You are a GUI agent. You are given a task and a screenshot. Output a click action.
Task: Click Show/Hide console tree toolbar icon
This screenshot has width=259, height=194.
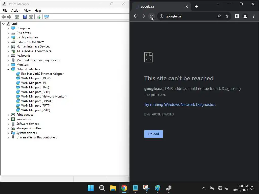coord(17,17)
